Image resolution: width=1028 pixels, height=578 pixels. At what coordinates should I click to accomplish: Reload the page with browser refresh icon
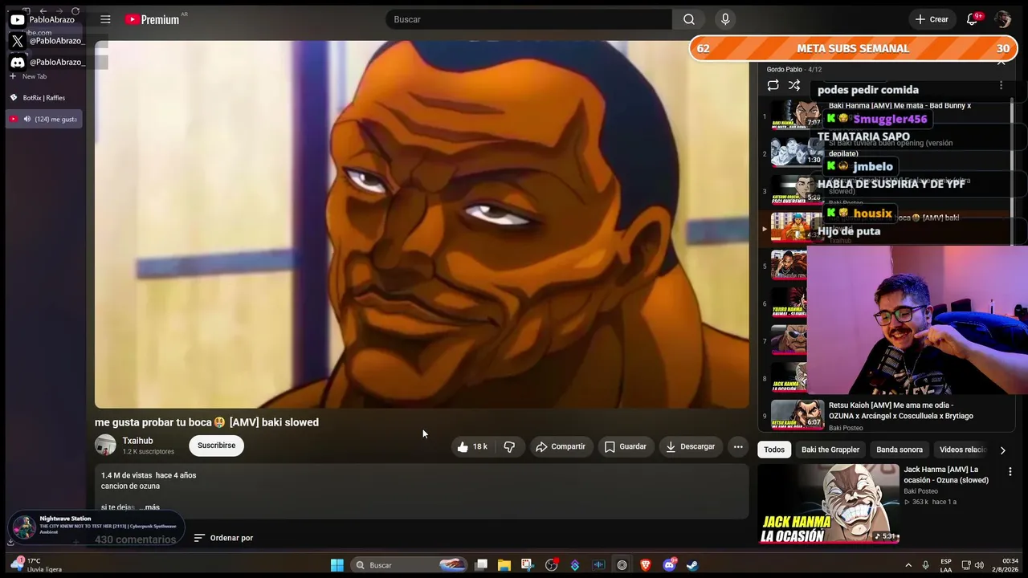tap(75, 11)
